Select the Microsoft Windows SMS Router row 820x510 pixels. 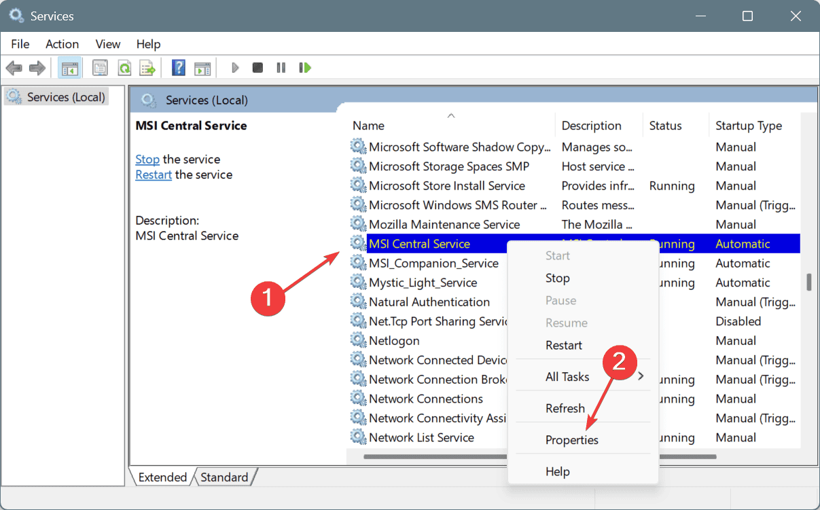(574, 205)
